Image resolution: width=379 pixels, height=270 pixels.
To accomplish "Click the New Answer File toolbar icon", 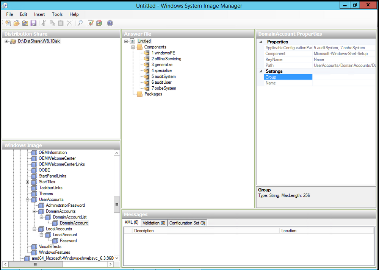I will coord(8,23).
